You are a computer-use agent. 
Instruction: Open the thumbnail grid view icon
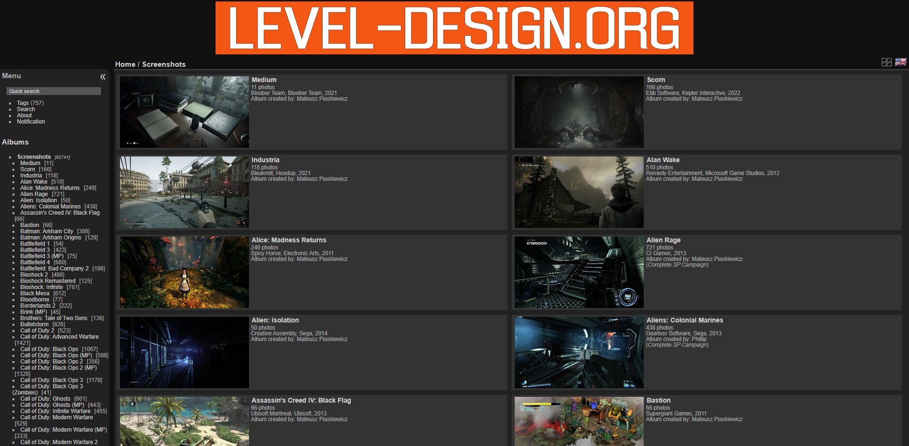(x=887, y=62)
